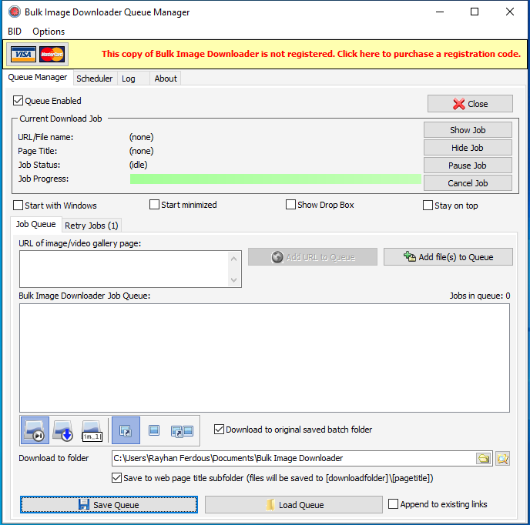Open the download folder in explorer icon
The image size is (530, 525).
tap(502, 459)
